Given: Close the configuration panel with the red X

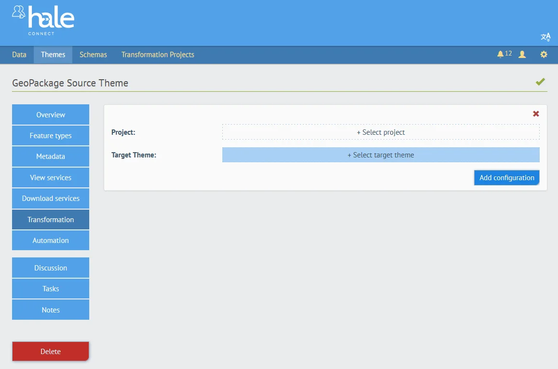Looking at the screenshot, I should coord(536,114).
